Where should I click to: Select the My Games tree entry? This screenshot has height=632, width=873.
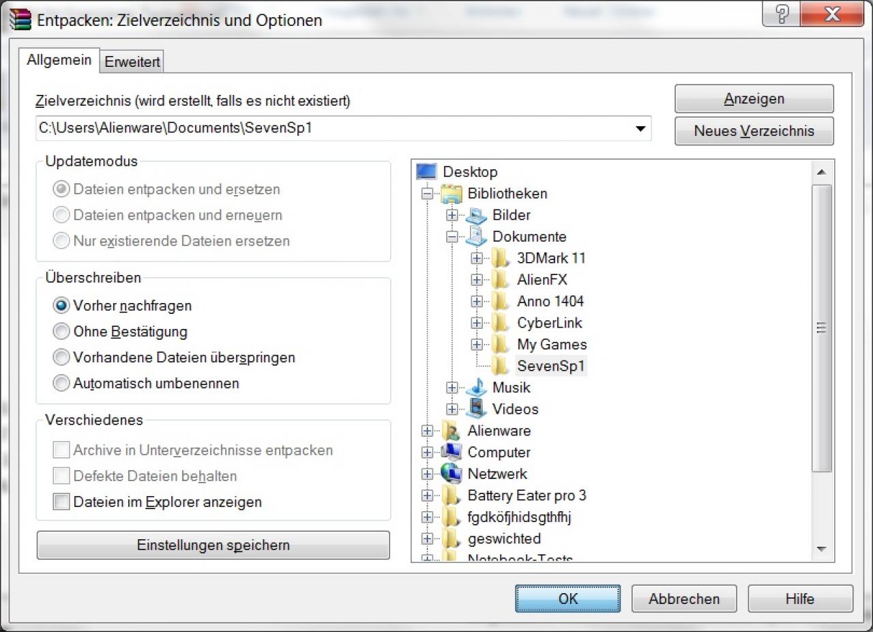(x=552, y=345)
